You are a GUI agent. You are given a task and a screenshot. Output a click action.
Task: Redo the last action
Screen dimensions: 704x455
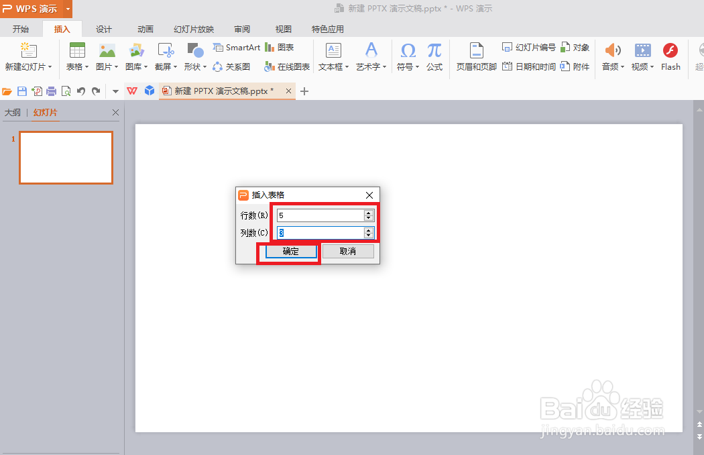[96, 91]
